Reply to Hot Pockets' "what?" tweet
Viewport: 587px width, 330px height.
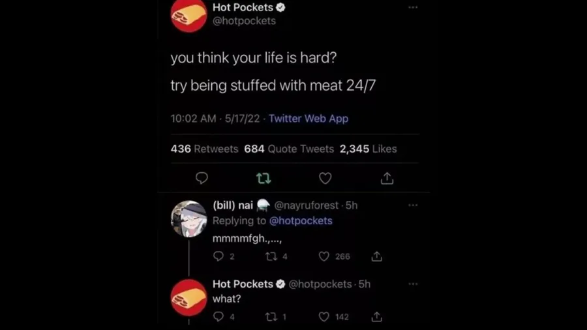pos(219,317)
